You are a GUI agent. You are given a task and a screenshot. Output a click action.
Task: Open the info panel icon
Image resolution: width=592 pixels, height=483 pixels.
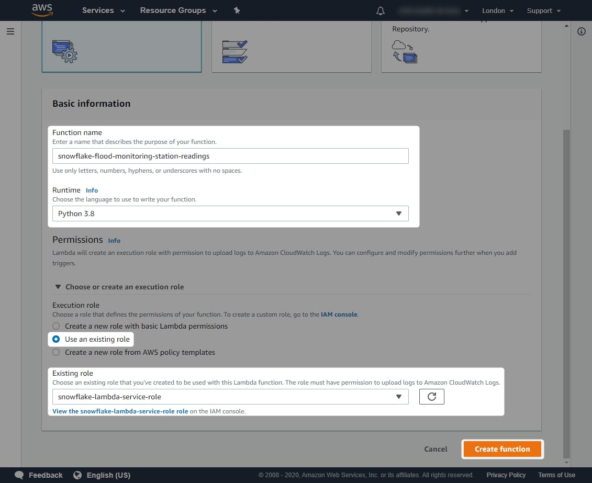[582, 31]
